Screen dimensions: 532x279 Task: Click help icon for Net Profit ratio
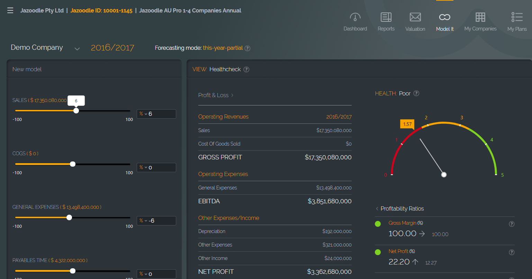pos(512,252)
